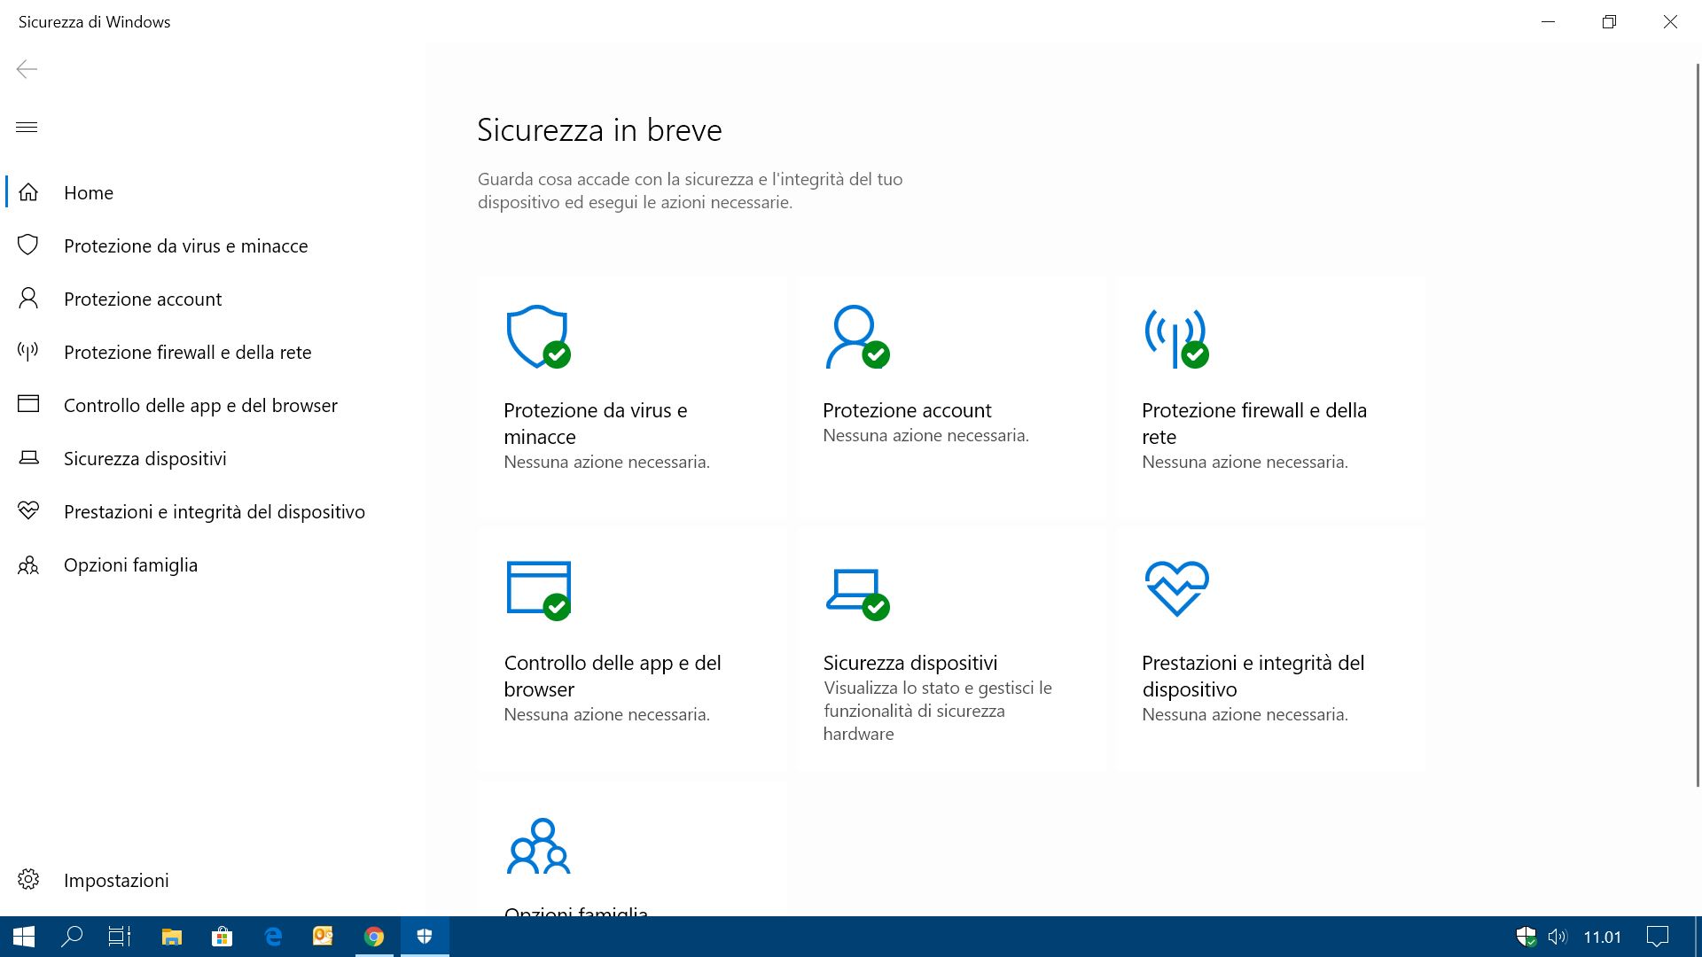The height and width of the screenshot is (957, 1702).
Task: Click the Protezione da virus e minacce tile title
Action: coord(596,424)
